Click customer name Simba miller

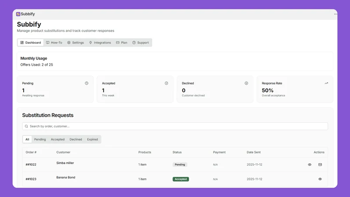[x=65, y=163]
